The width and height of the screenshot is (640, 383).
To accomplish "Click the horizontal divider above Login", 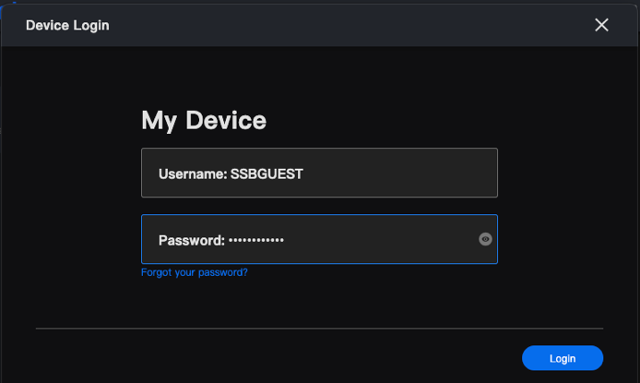I will [319, 328].
